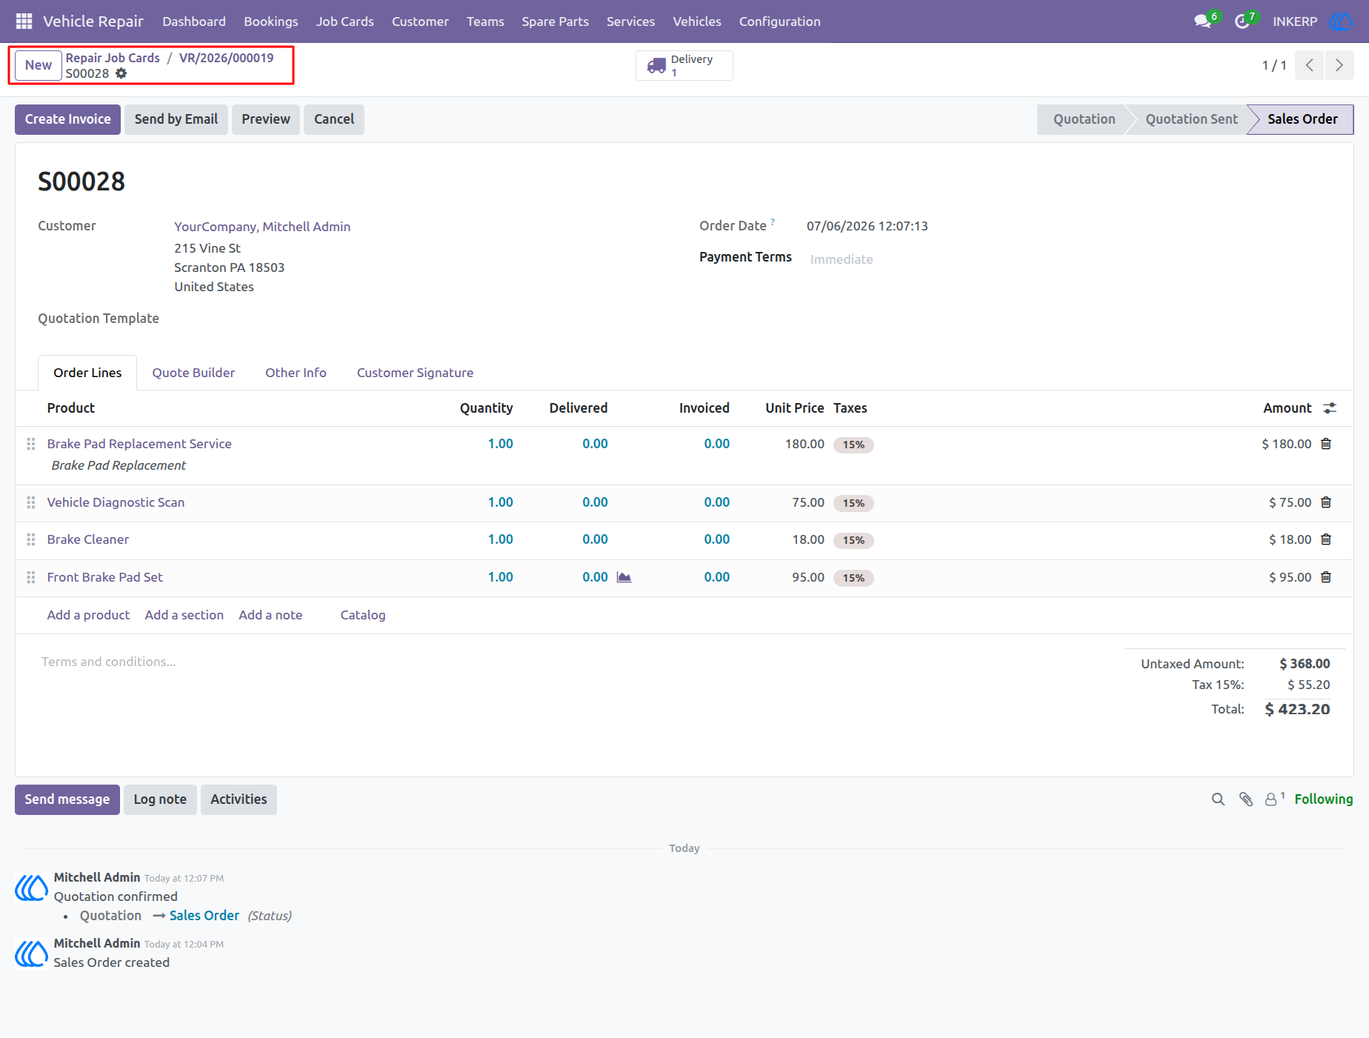This screenshot has width=1369, height=1038.
Task: Go to the next record arrow
Action: coord(1339,65)
